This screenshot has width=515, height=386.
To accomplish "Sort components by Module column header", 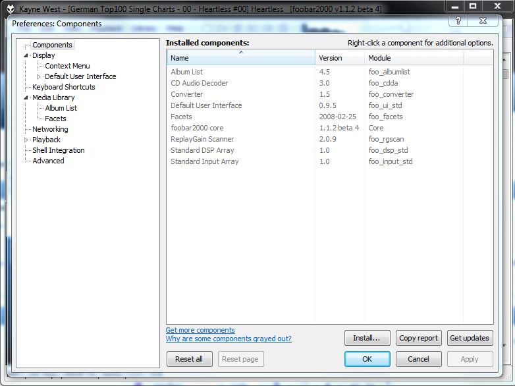I will (x=414, y=58).
